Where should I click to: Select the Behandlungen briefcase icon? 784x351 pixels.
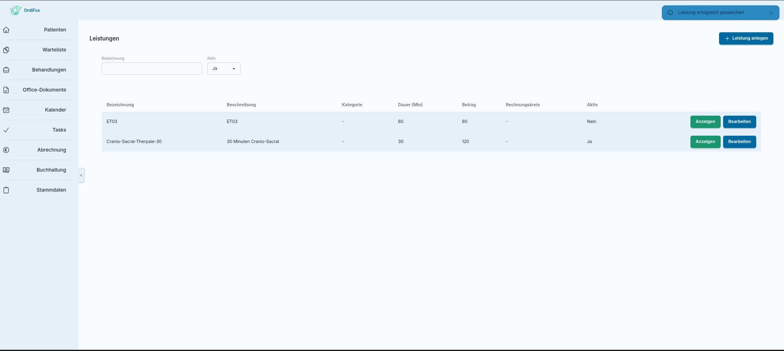(x=6, y=70)
